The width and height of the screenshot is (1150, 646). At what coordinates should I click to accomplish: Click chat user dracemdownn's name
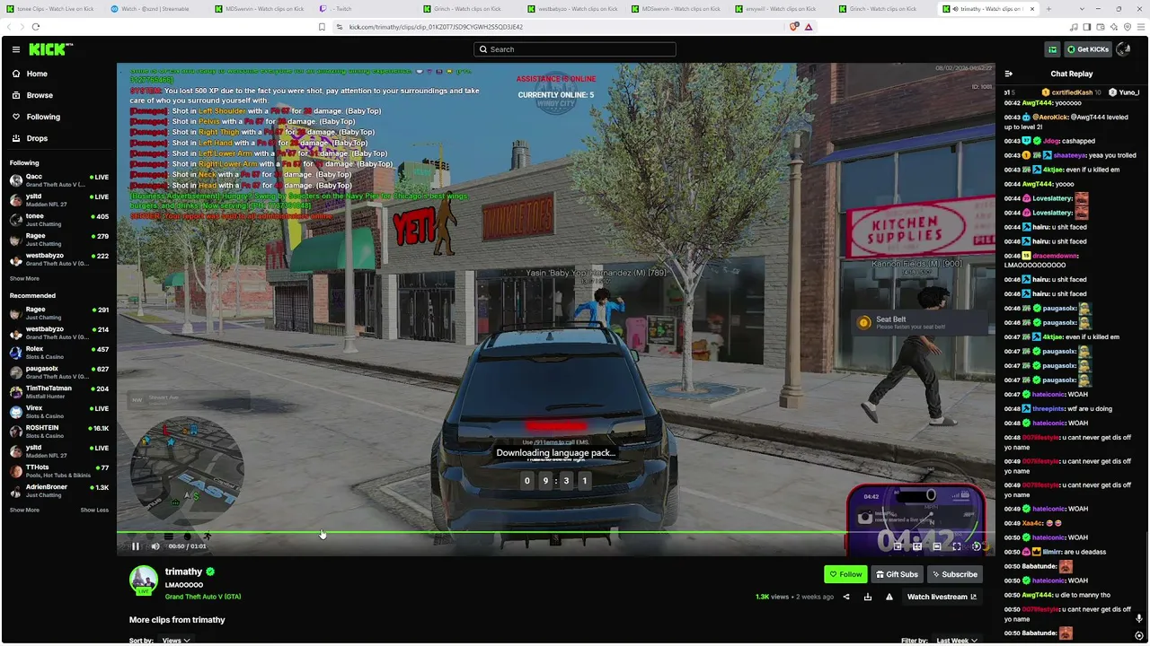tap(1054, 256)
